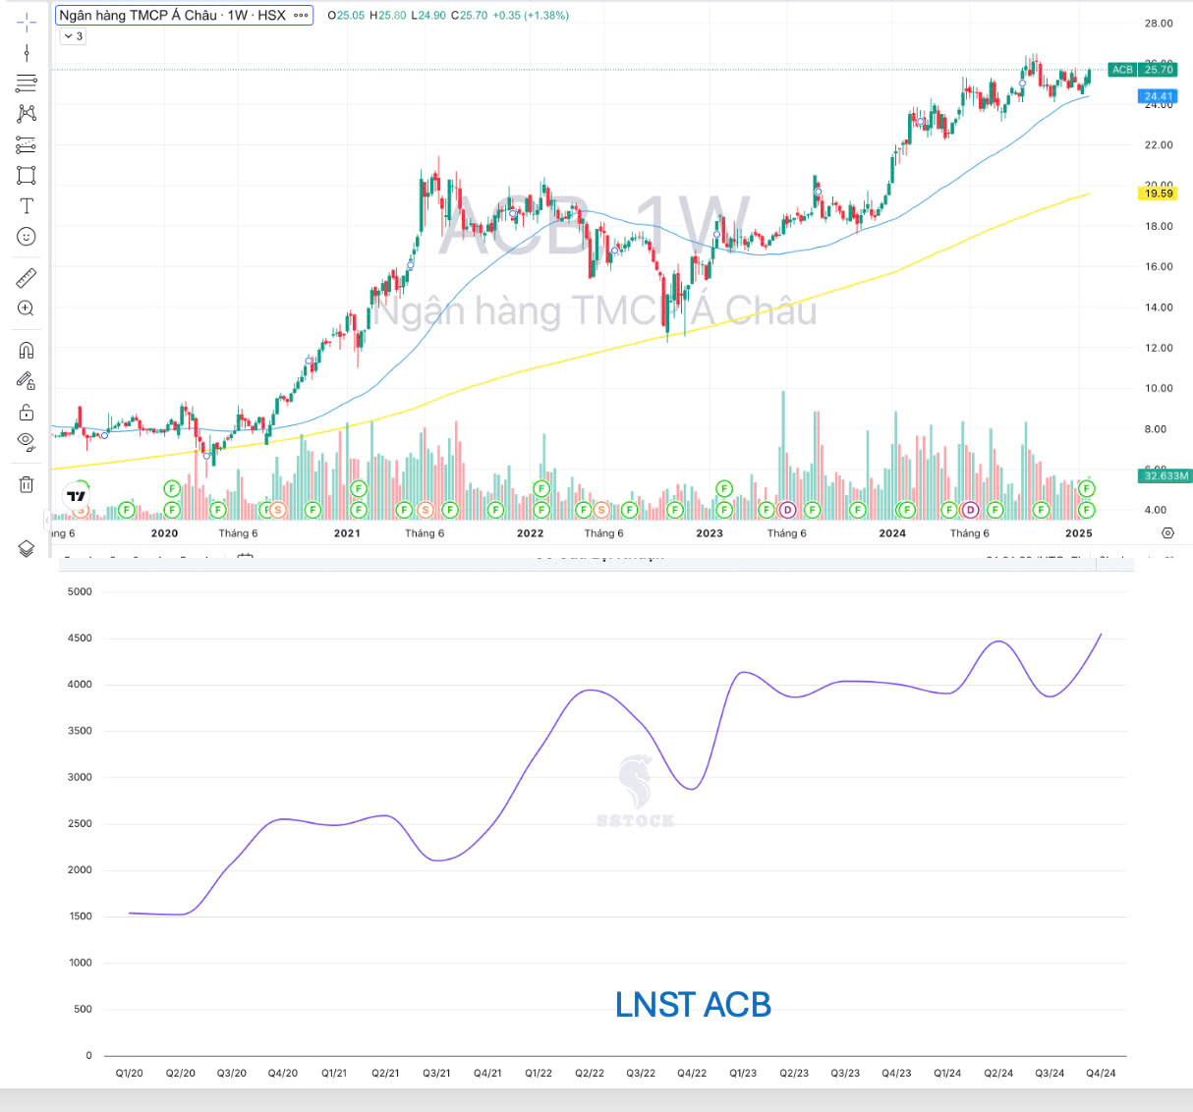The width and height of the screenshot is (1193, 1112).
Task: Open the emoji and stickers tool
Action: (27, 237)
